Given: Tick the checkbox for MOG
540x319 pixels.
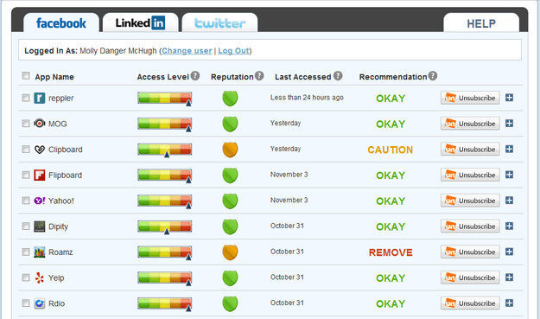Looking at the screenshot, I should click(26, 124).
